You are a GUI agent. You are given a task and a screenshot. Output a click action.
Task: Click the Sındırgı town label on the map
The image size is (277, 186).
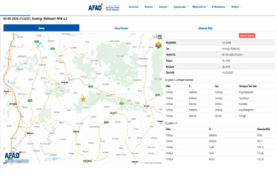[64, 82]
